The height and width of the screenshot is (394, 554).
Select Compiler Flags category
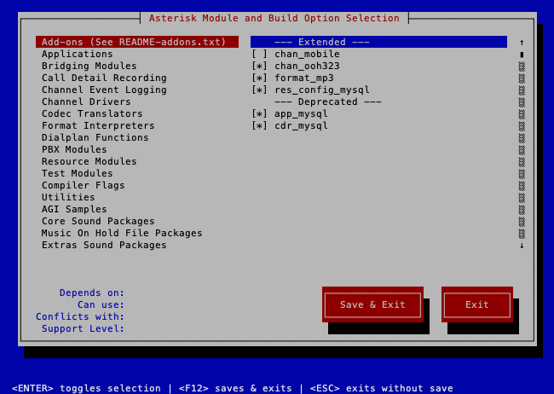pos(83,185)
